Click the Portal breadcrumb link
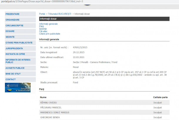The height and width of the screenshot is (120, 179). tap(42, 14)
